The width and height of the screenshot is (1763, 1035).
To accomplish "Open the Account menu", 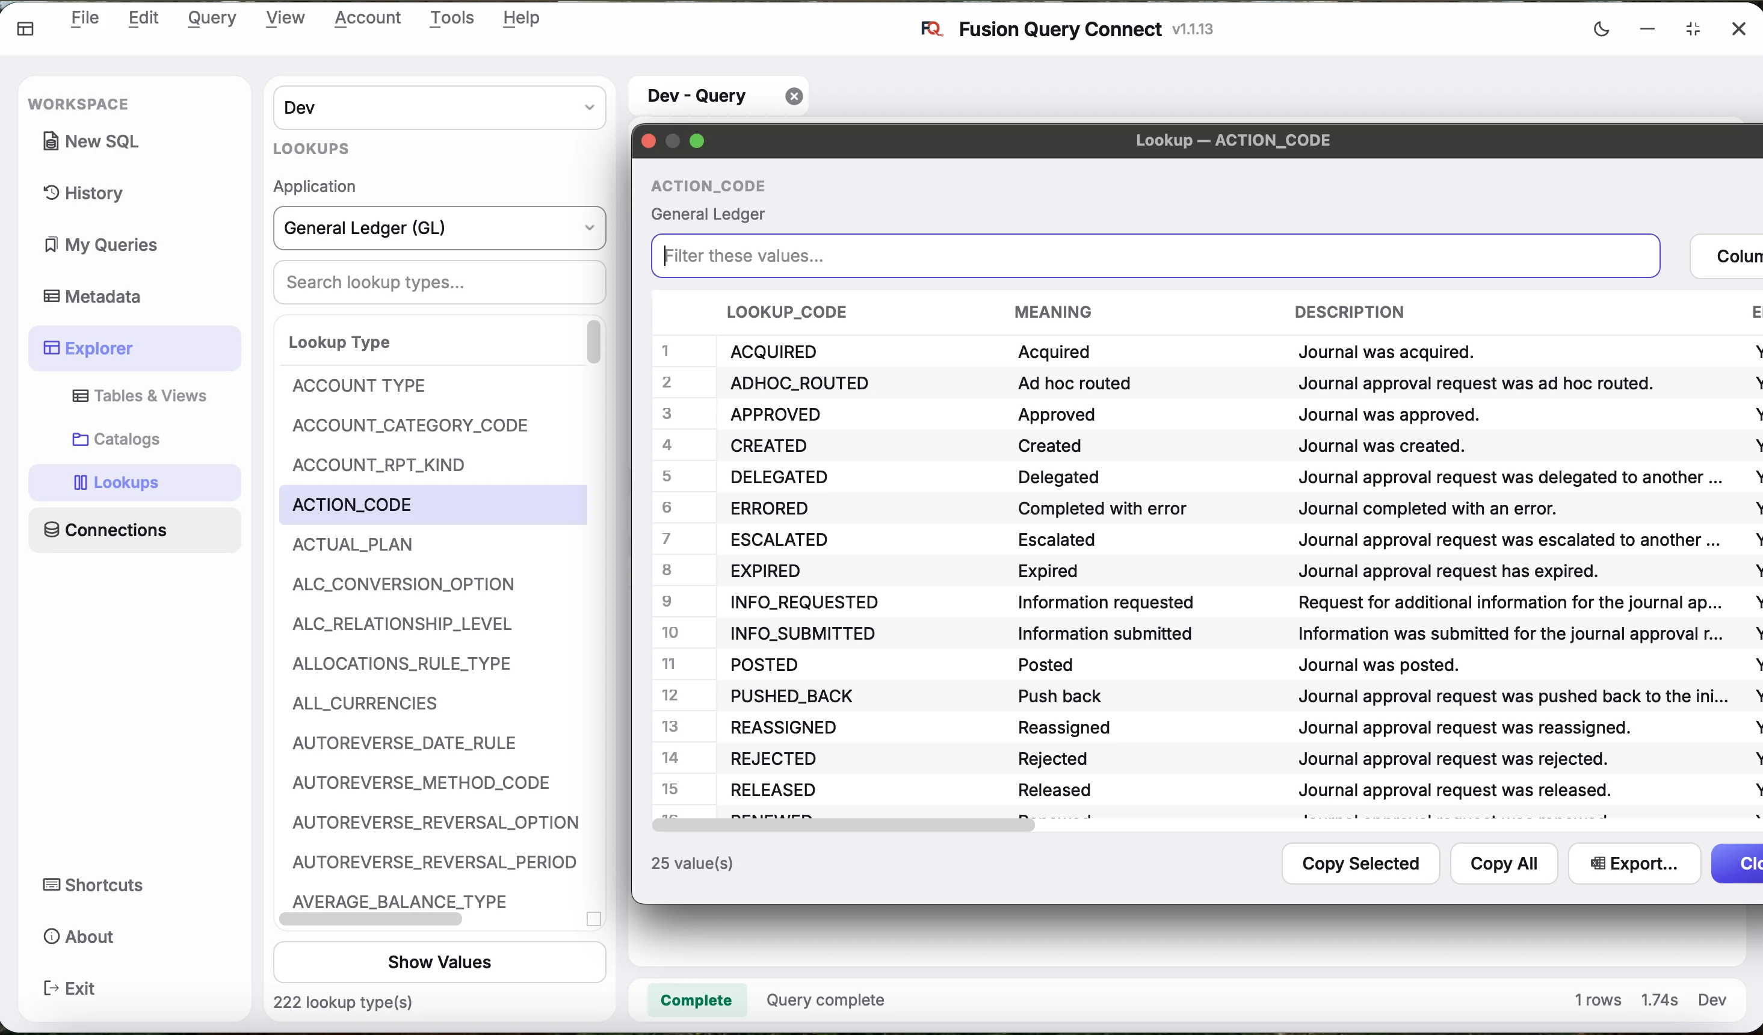I will pos(368,17).
